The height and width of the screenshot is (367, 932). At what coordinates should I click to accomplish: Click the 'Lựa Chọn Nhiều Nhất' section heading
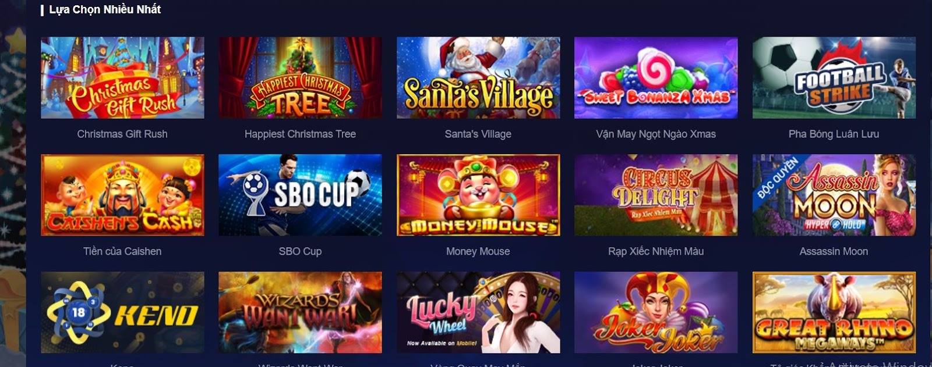click(105, 10)
